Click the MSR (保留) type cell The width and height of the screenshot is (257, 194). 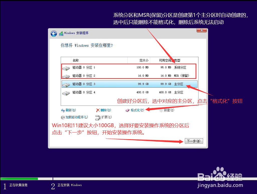[x=182, y=76]
